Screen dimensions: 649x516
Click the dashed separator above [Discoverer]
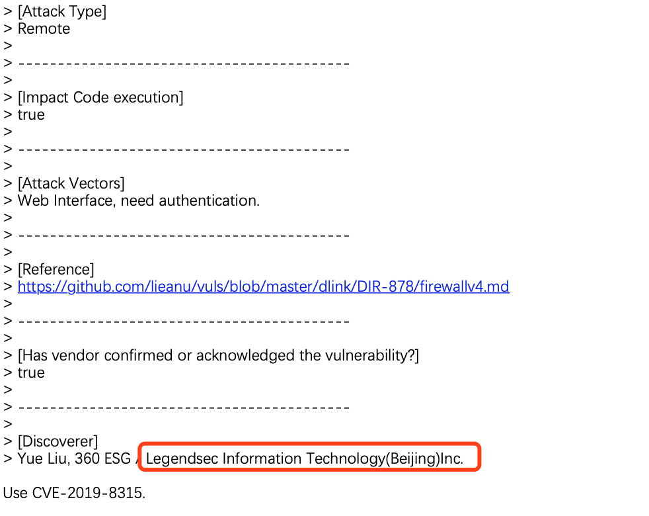184,408
